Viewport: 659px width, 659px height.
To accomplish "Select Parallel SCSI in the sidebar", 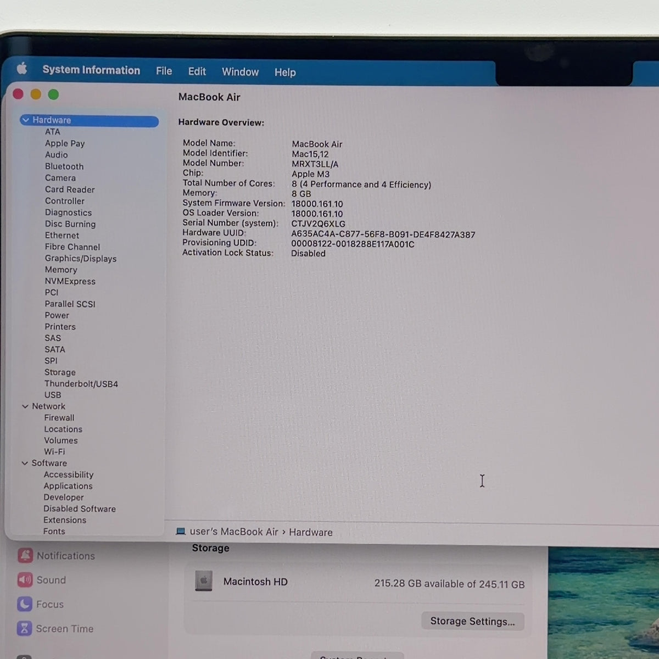I will tap(70, 304).
